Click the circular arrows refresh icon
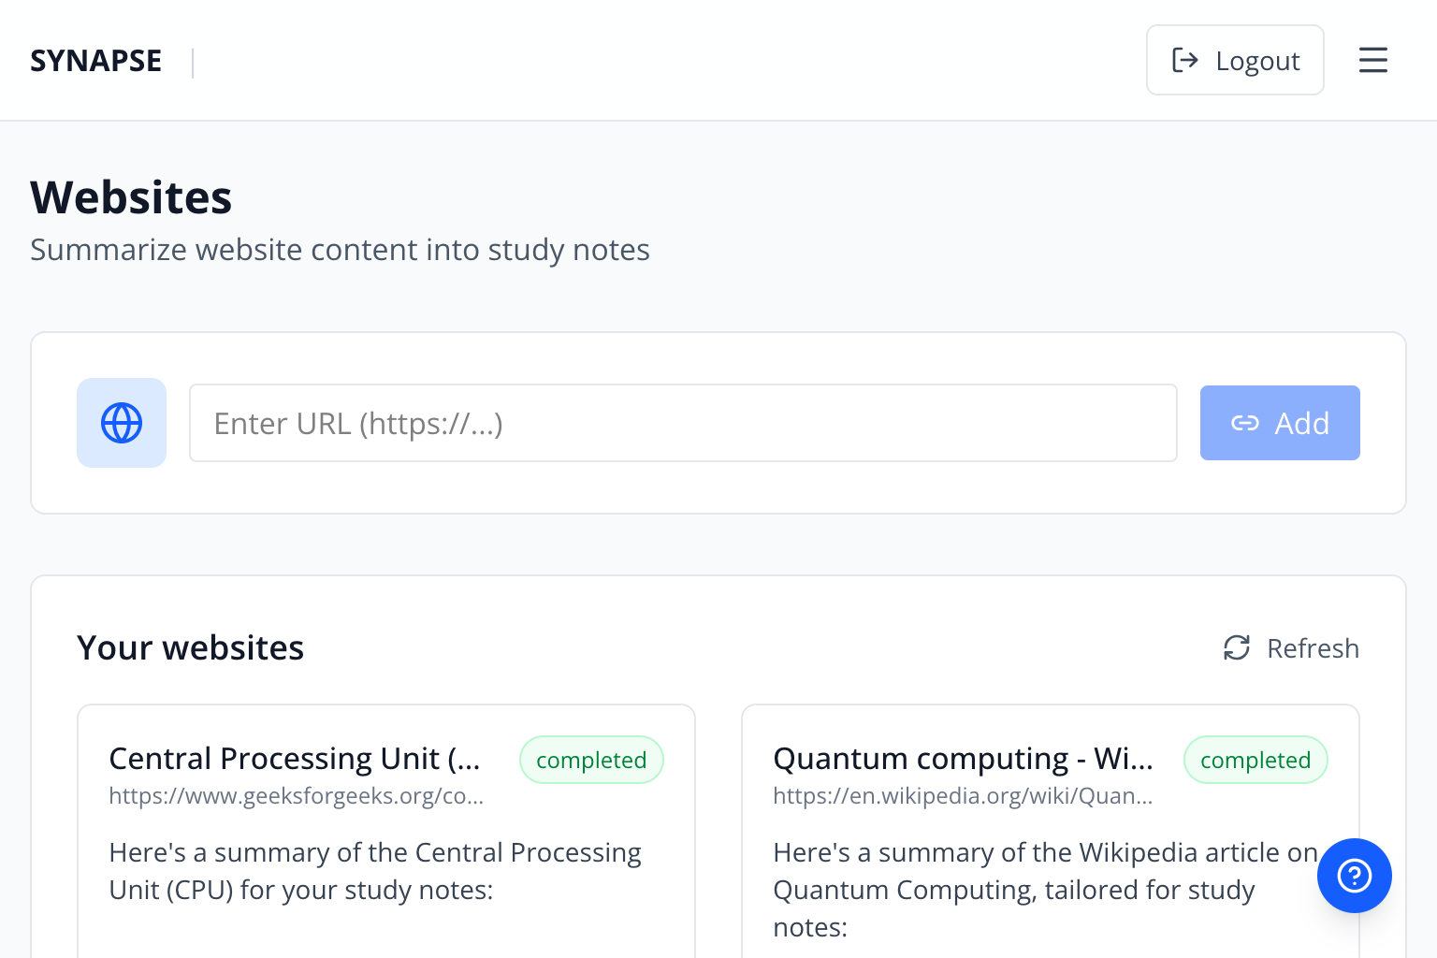This screenshot has height=958, width=1437. [1237, 647]
